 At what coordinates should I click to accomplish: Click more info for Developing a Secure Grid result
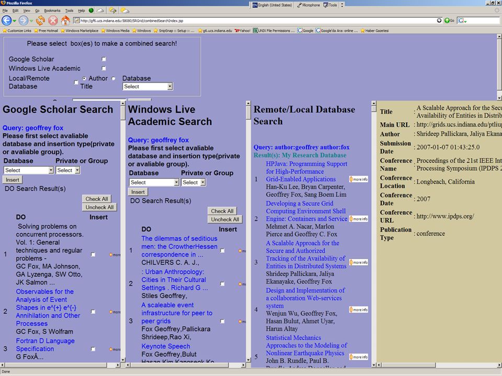[x=359, y=219]
